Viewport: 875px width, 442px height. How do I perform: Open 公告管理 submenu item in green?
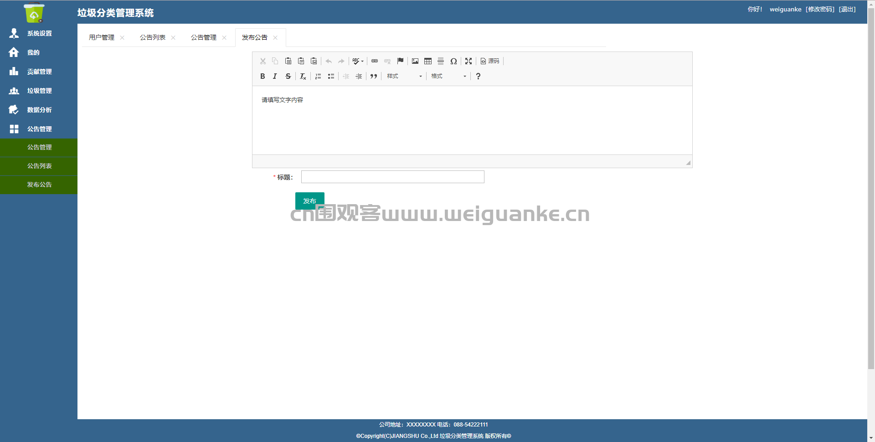[39, 148]
